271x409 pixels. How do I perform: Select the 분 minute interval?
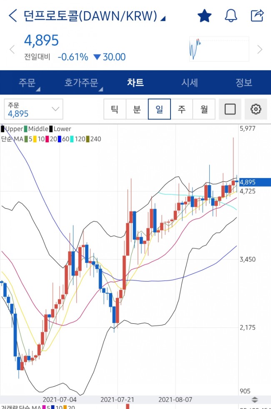[137, 109]
